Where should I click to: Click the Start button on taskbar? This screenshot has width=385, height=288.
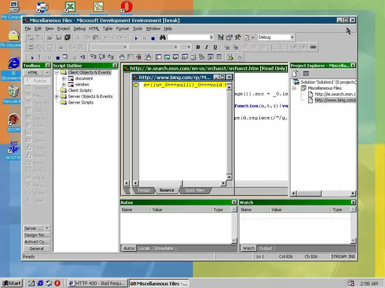point(12,283)
